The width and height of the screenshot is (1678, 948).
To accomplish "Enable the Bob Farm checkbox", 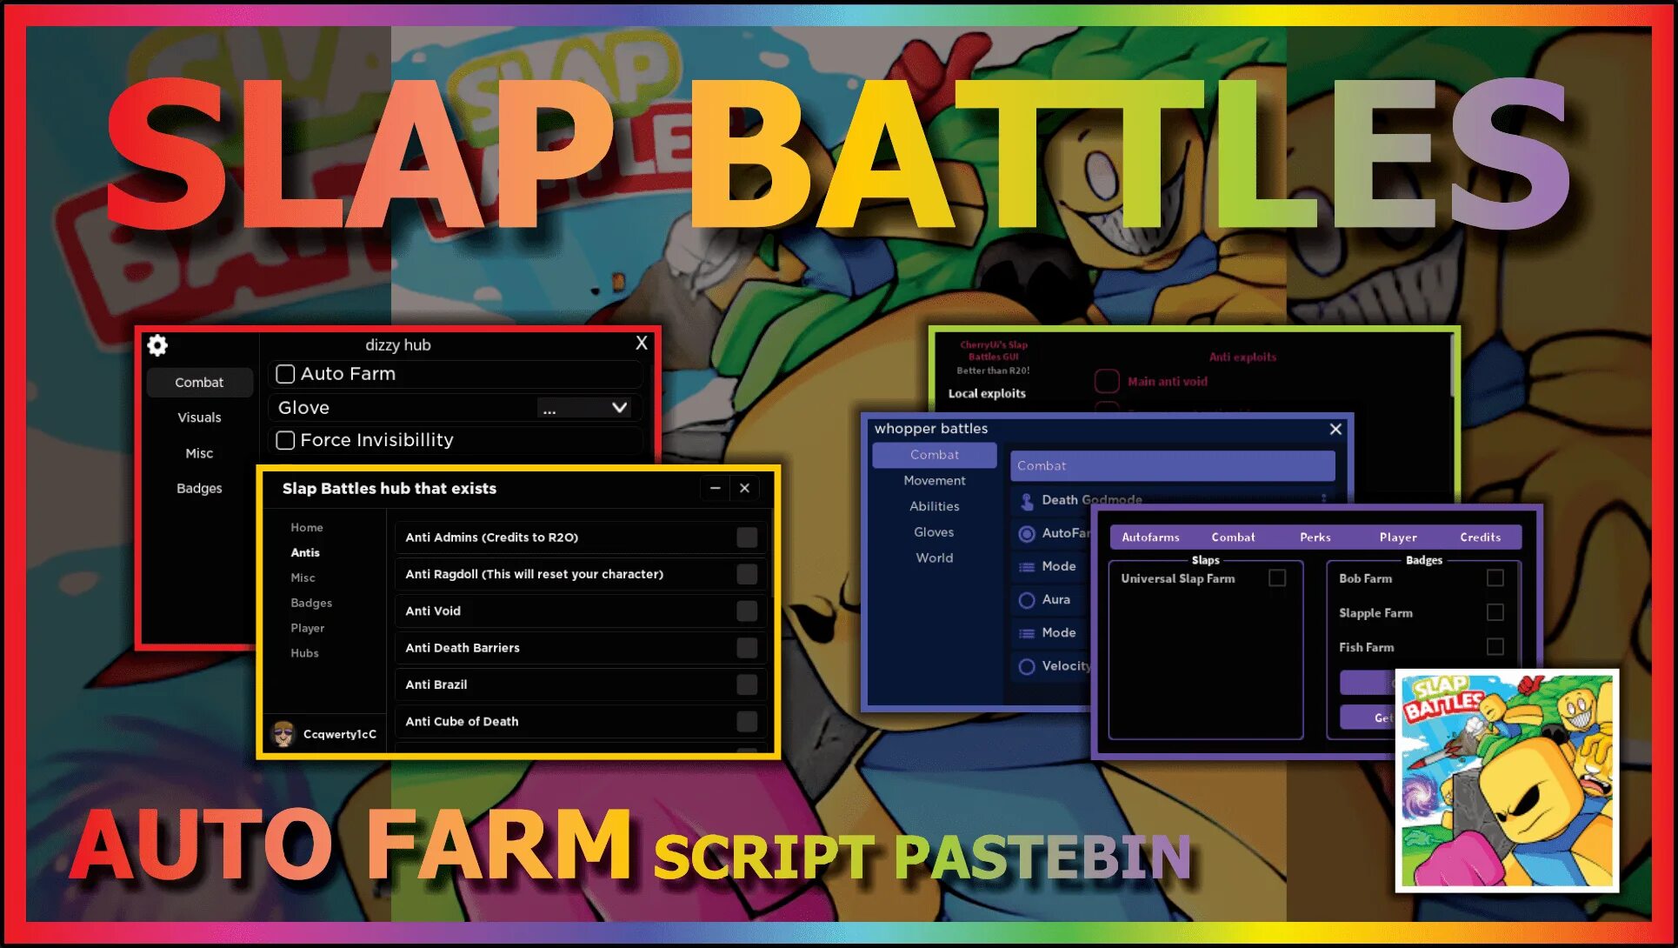I will [x=1495, y=578].
